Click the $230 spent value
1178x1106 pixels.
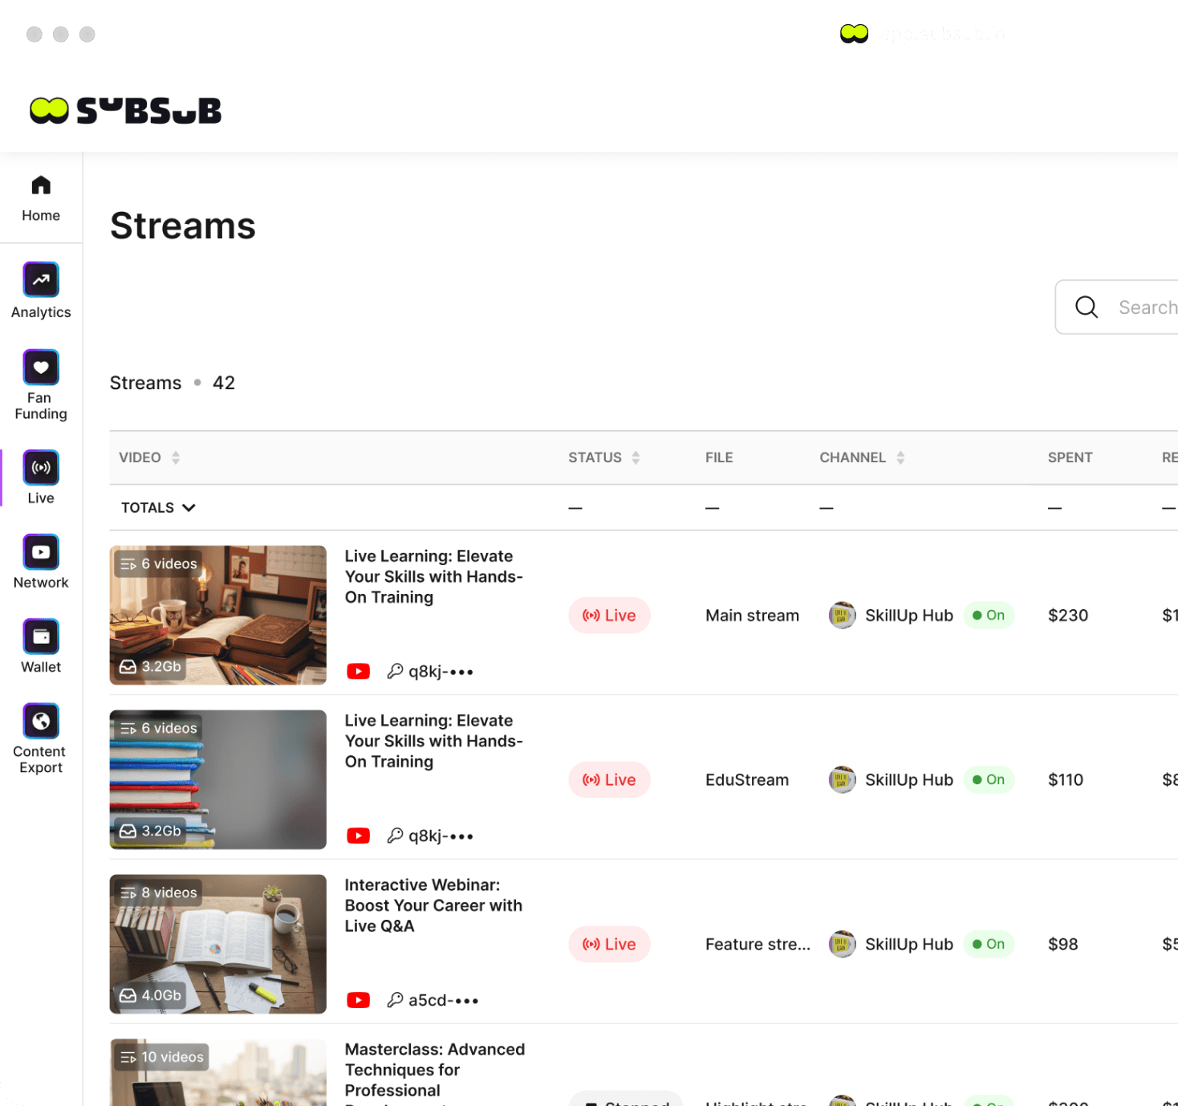(1068, 616)
